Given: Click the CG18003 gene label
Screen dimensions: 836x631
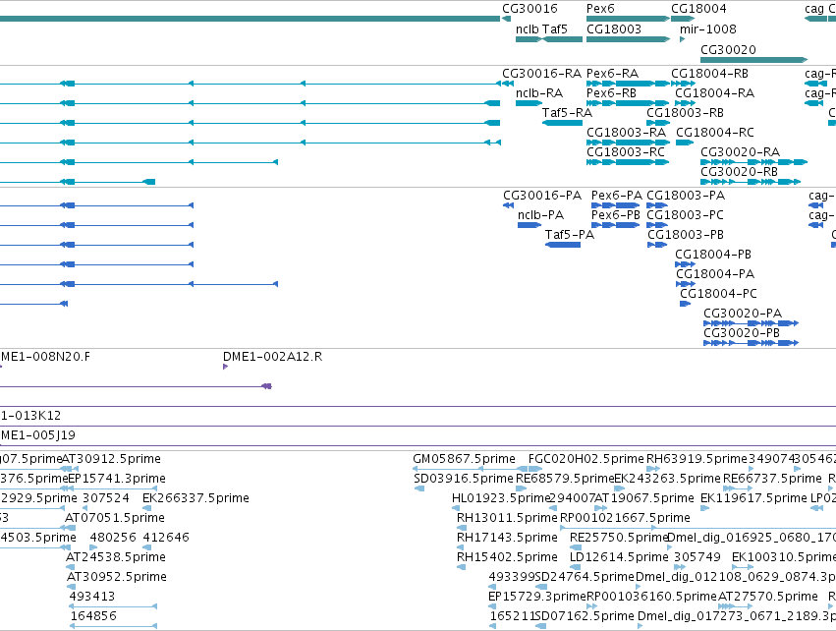Looking at the screenshot, I should [614, 29].
